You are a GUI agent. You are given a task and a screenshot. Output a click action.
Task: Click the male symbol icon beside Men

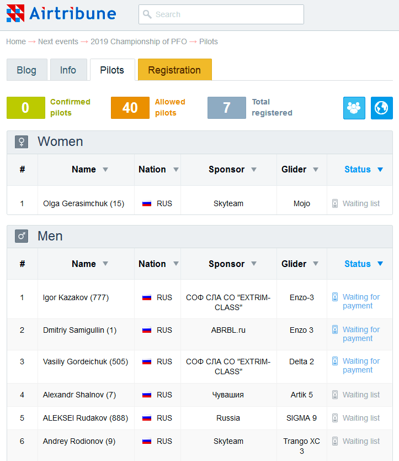pos(22,236)
